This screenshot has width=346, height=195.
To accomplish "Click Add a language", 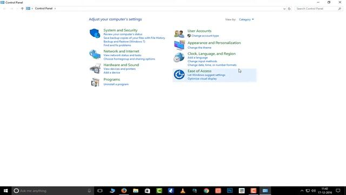I will (x=197, y=58).
